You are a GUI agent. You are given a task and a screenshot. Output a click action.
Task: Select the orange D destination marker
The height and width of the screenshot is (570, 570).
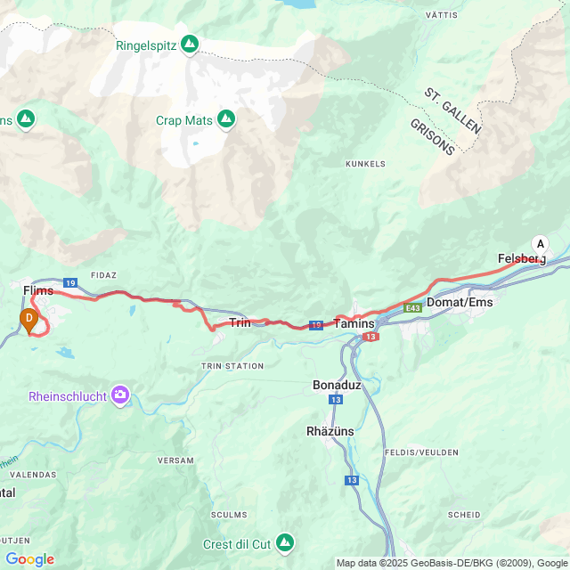[x=29, y=321]
